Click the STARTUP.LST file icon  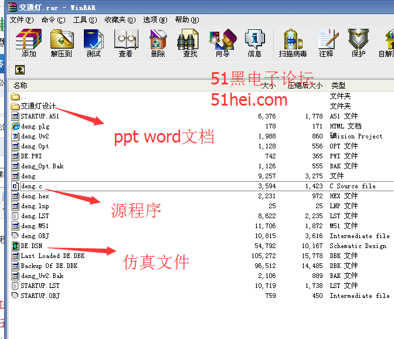point(15,286)
